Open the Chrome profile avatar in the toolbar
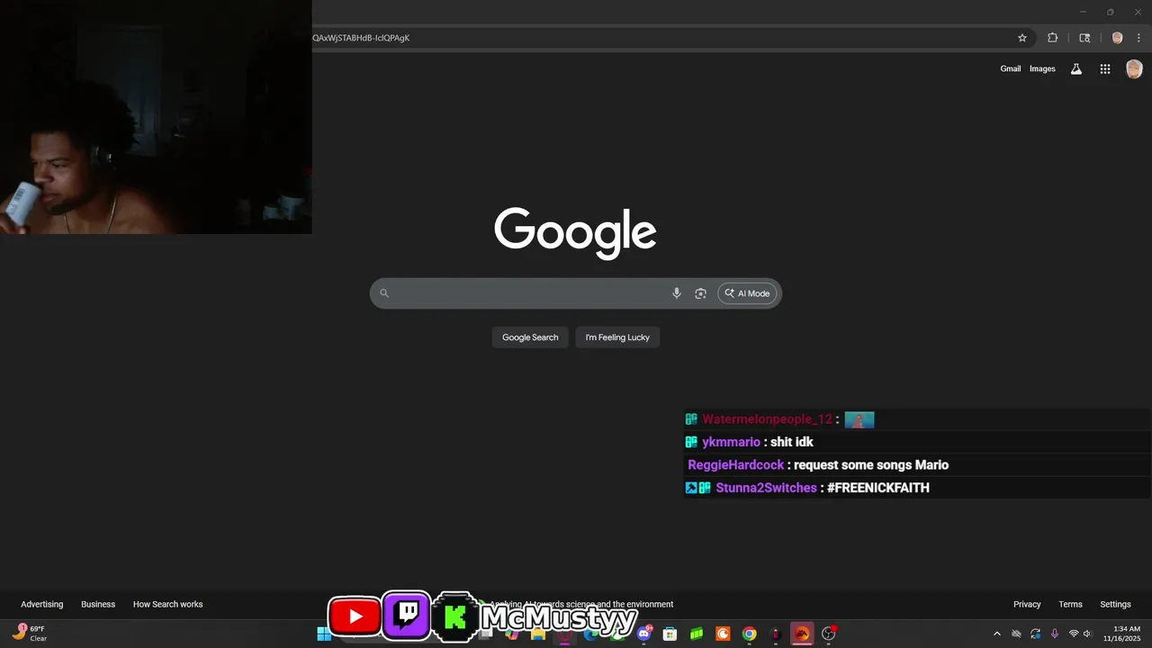The height and width of the screenshot is (648, 1152). (x=1117, y=38)
